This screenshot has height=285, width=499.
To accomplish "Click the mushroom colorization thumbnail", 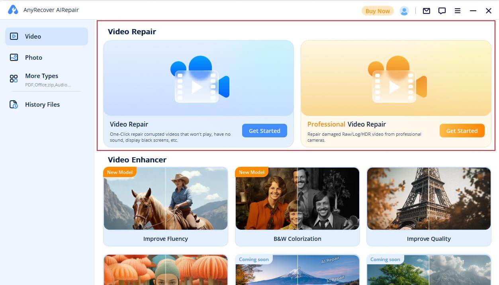I will coord(165,270).
